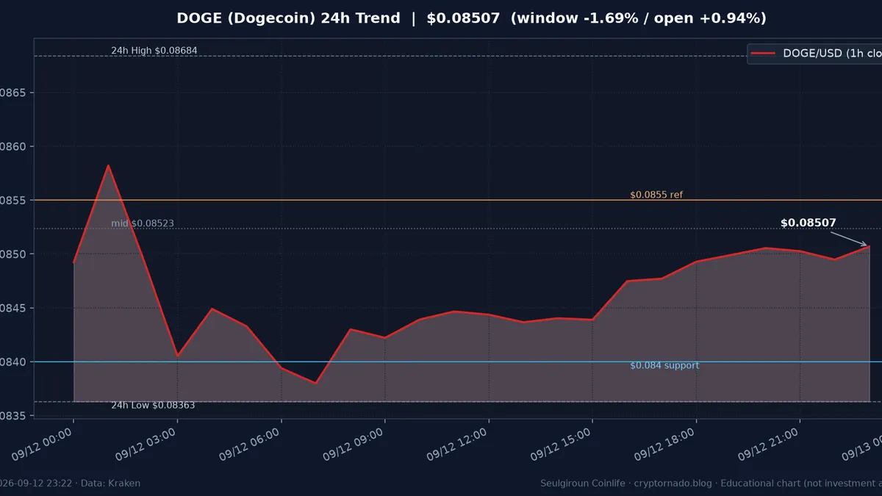Click the $0.08507 current price annotation
The width and height of the screenshot is (882, 496).
click(808, 223)
